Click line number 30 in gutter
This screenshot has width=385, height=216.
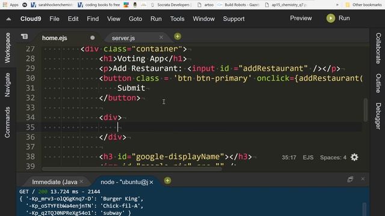pyautogui.click(x=30, y=79)
